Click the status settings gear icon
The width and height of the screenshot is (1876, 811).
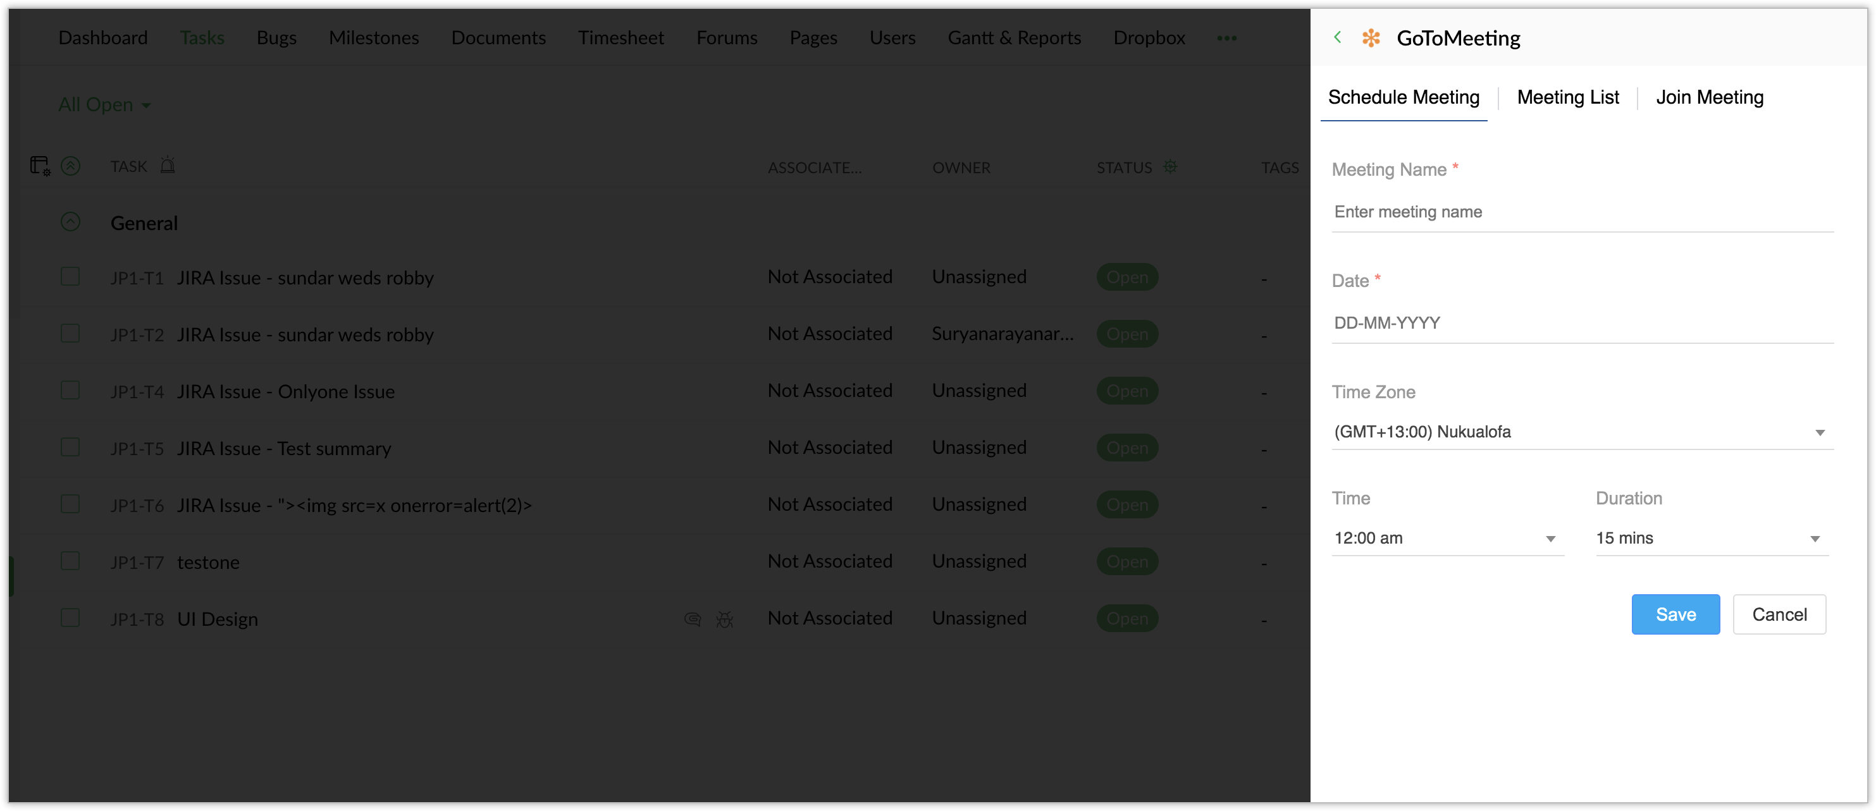pos(1170,167)
